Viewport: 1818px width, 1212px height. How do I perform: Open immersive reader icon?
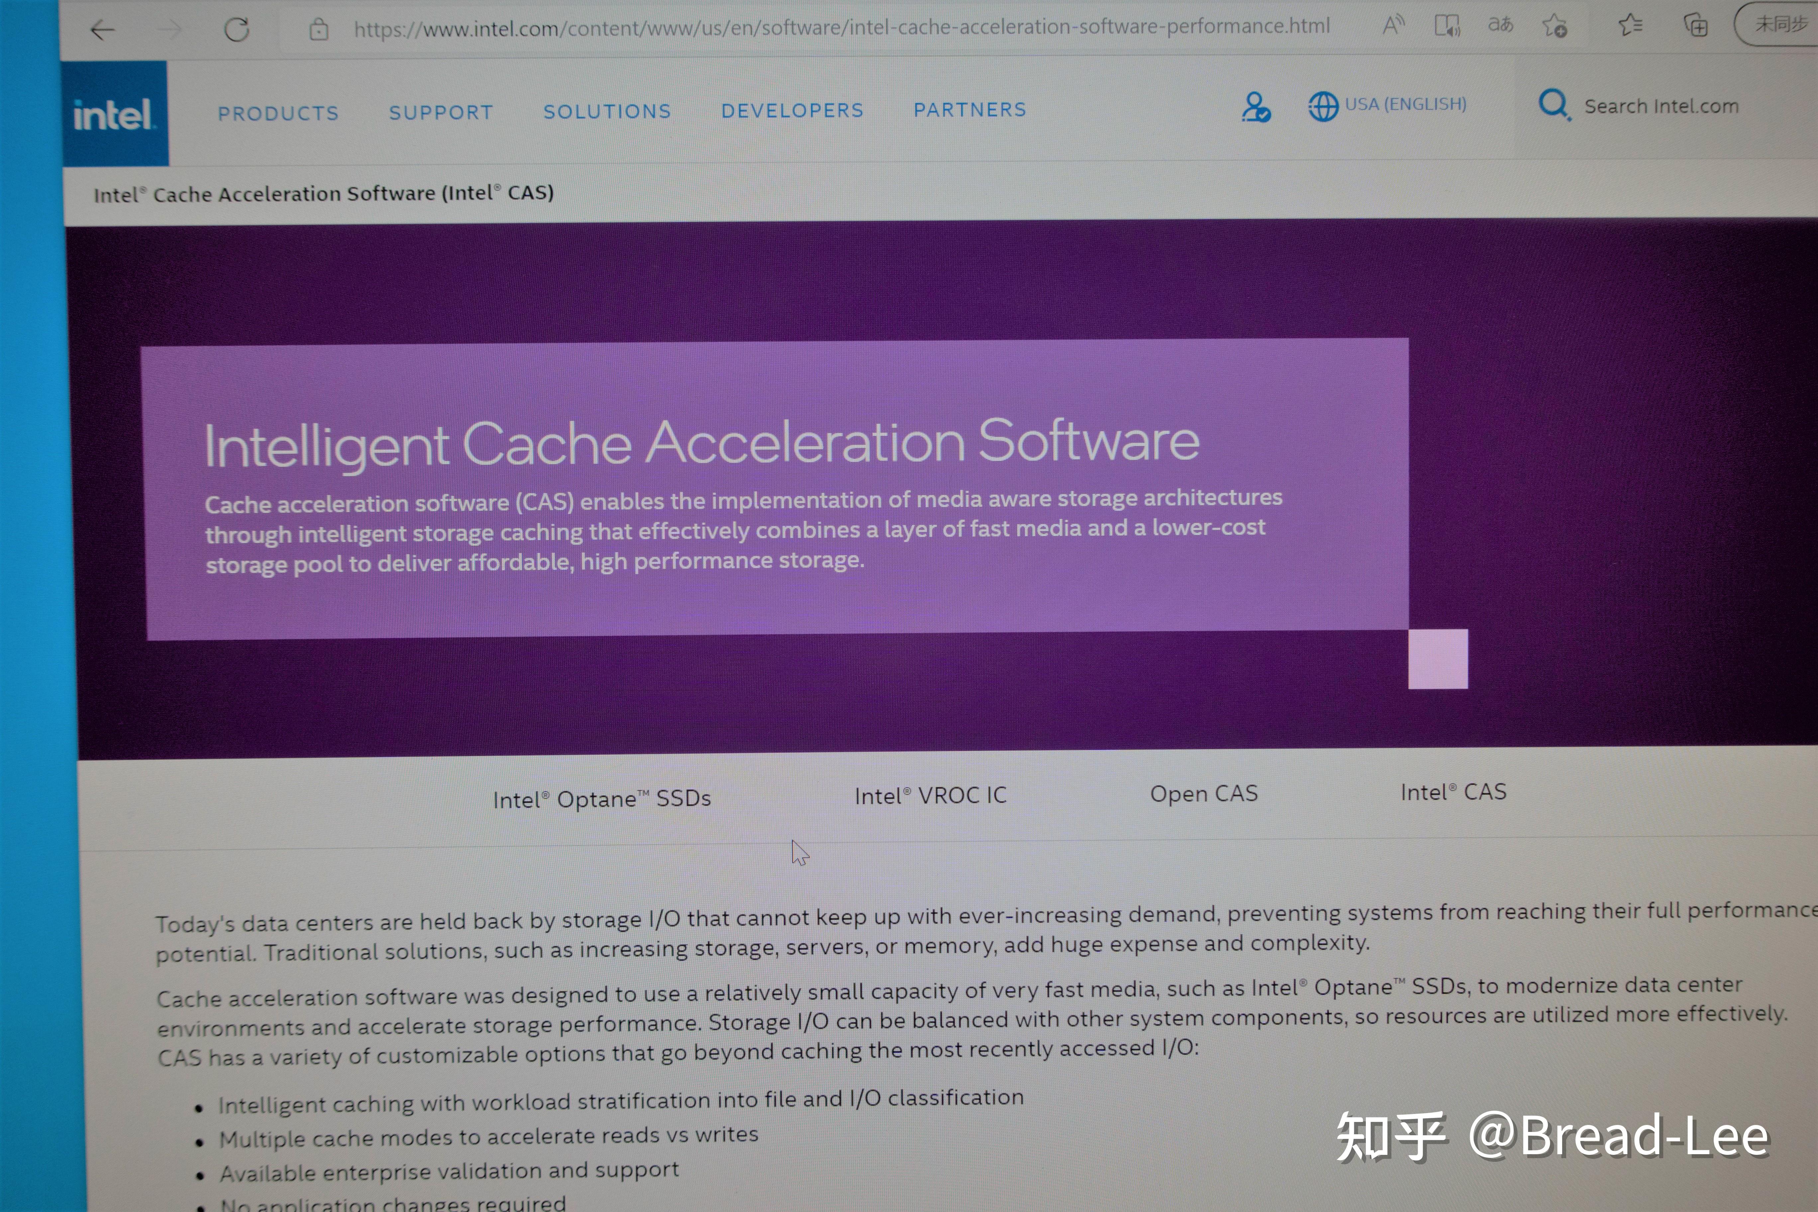point(1447,26)
